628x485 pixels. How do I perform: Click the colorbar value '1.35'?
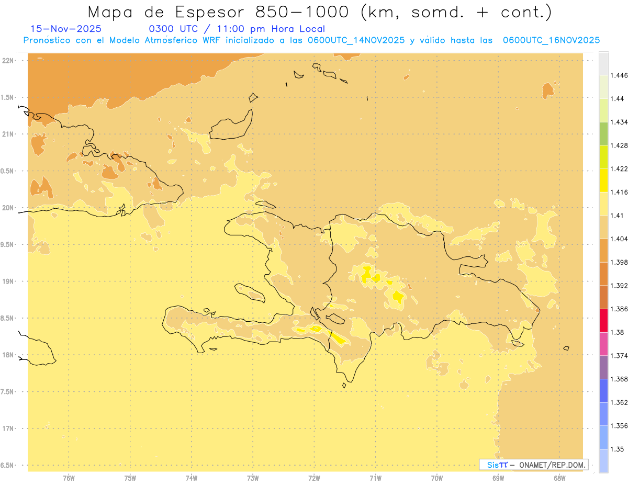(x=618, y=449)
